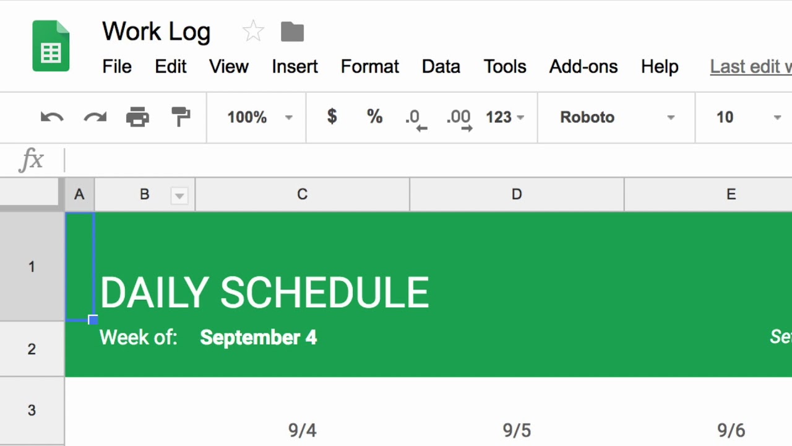The width and height of the screenshot is (792, 446).
Task: Open Google Sheets home icon
Action: pyautogui.click(x=51, y=46)
